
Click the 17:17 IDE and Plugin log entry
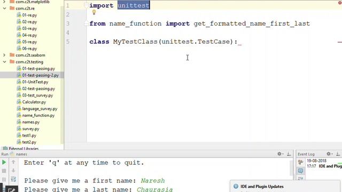(x=324, y=166)
